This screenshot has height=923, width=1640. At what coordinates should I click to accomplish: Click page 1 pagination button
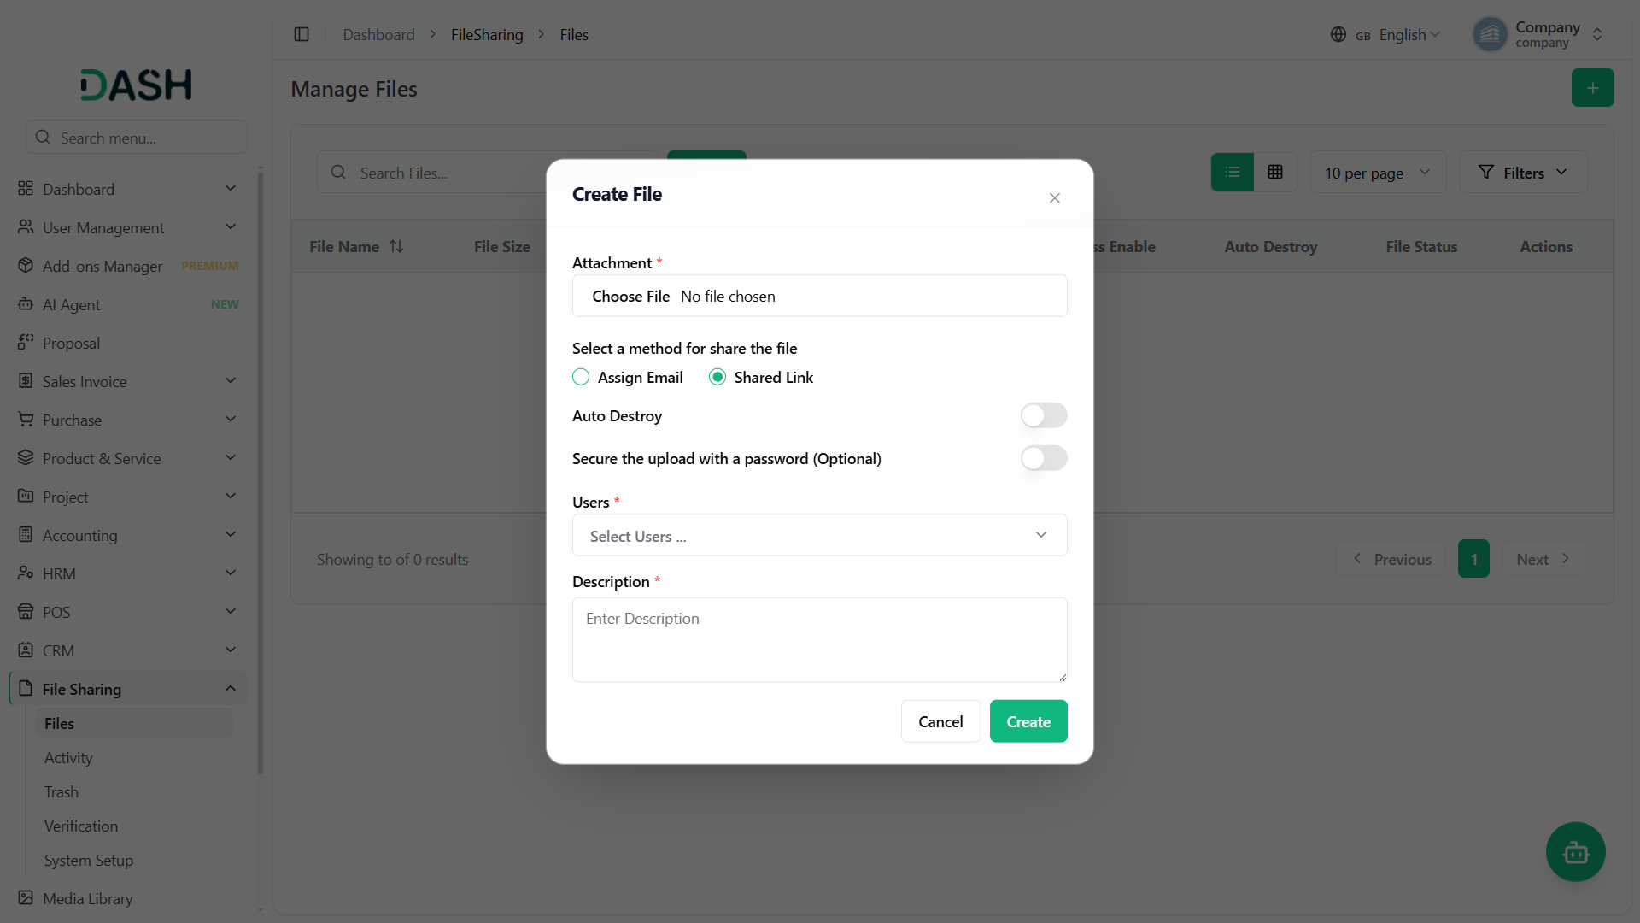1473,559
